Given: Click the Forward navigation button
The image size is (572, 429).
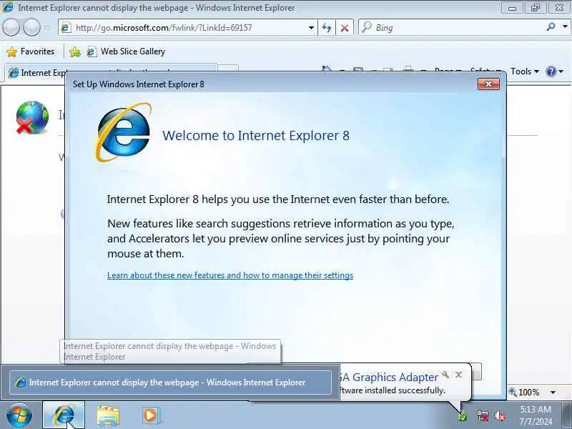Looking at the screenshot, I should coord(31,27).
